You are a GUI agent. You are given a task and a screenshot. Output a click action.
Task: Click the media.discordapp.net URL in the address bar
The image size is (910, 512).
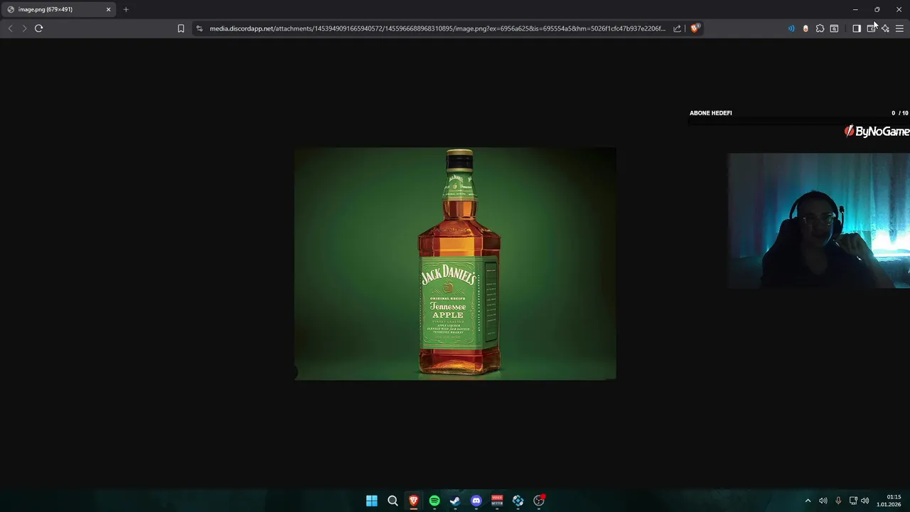tap(437, 28)
